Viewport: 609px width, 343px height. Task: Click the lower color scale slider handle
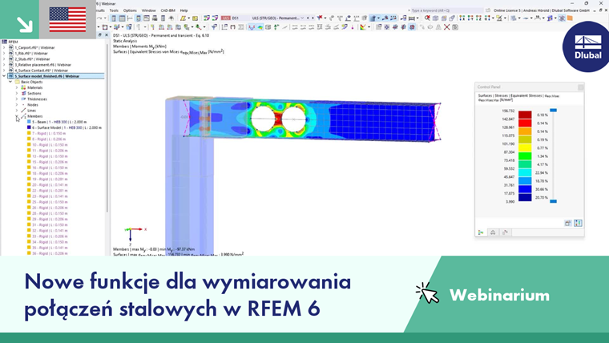point(553,201)
